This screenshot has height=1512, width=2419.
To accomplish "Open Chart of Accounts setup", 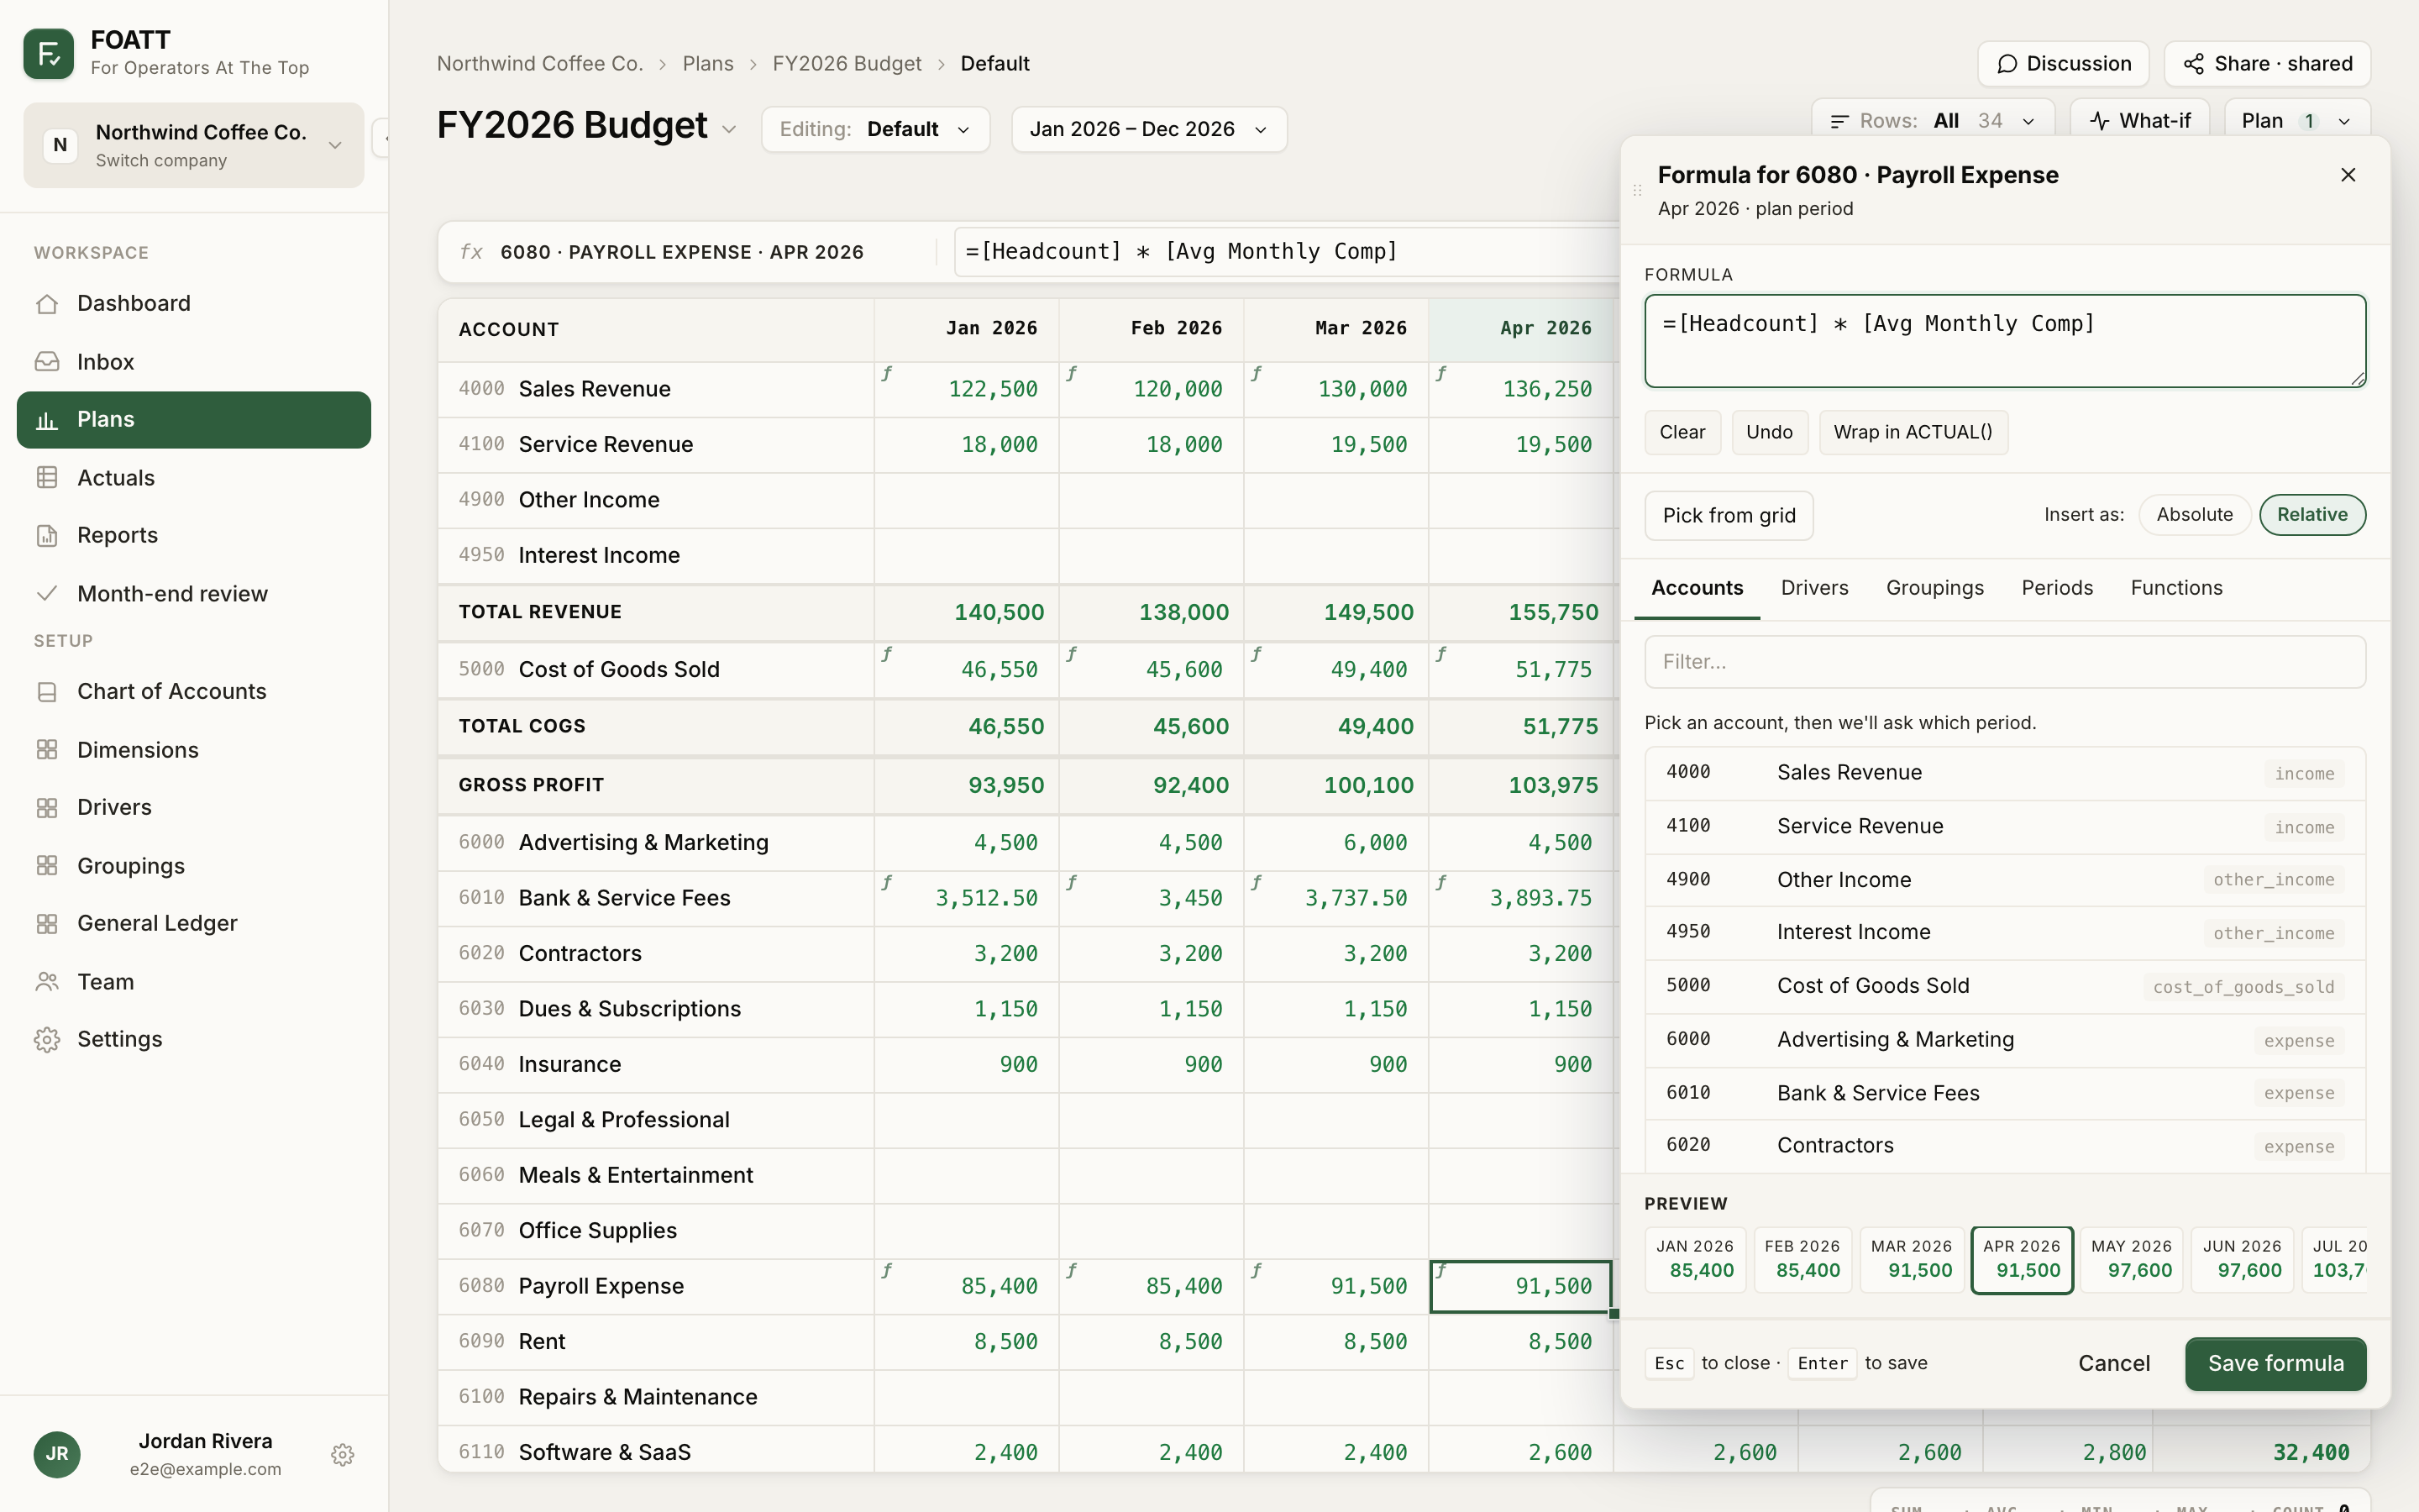I will (194, 692).
